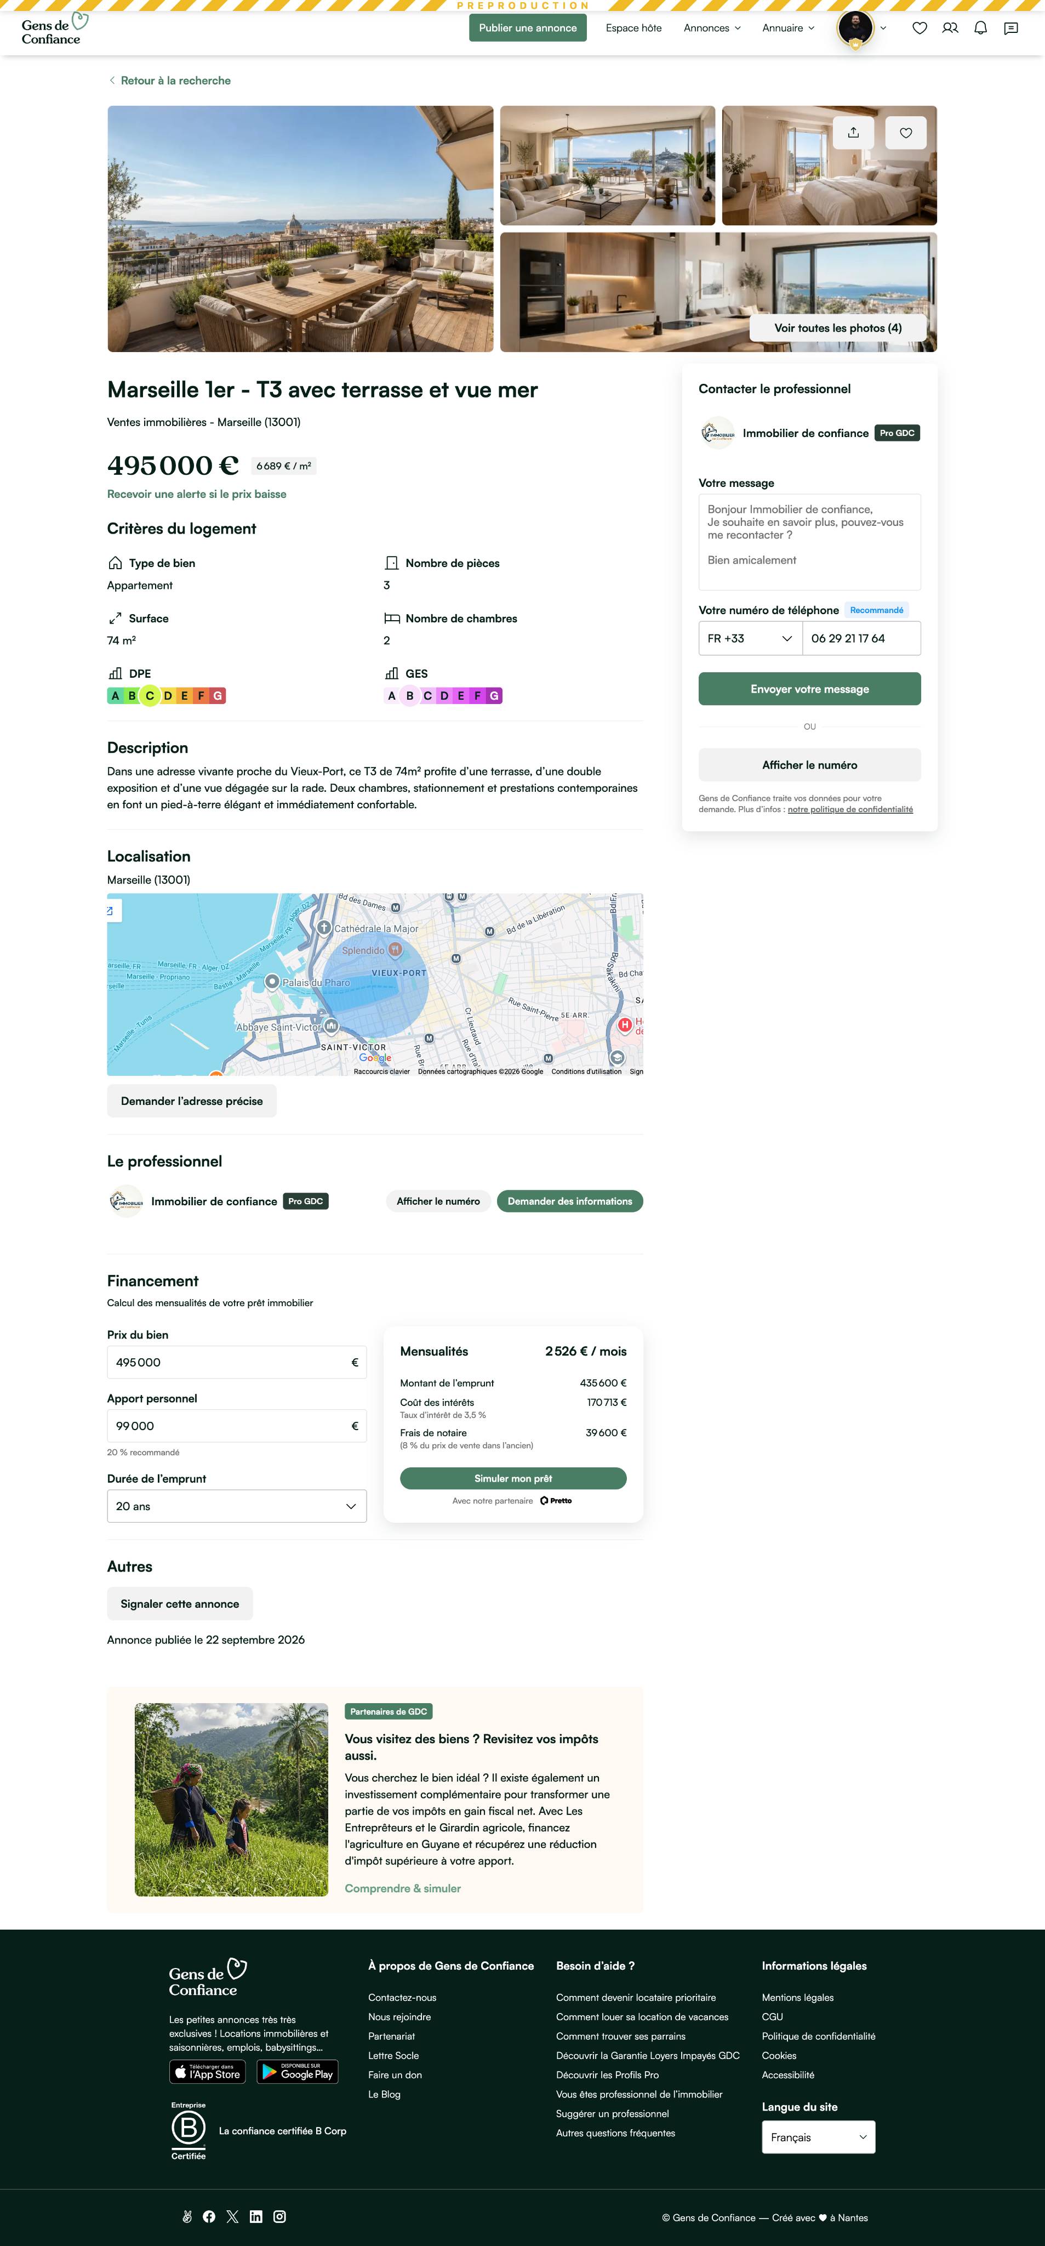This screenshot has width=1045, height=2246.
Task: Click the partner plantation image
Action: [x=231, y=1800]
